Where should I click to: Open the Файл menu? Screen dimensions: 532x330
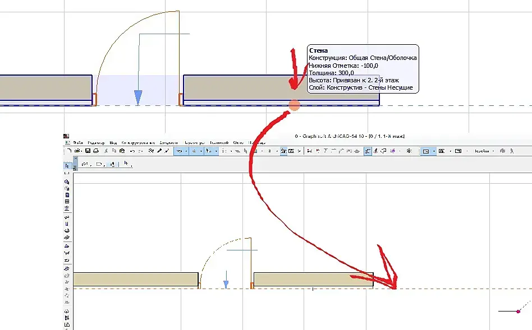[x=77, y=143]
